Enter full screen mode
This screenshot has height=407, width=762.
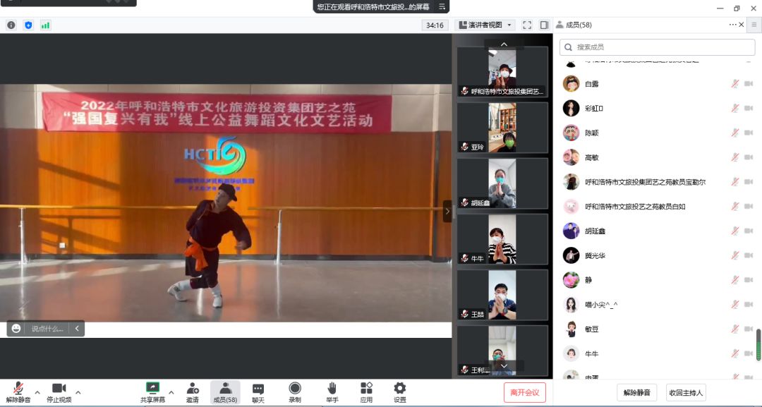[526, 25]
